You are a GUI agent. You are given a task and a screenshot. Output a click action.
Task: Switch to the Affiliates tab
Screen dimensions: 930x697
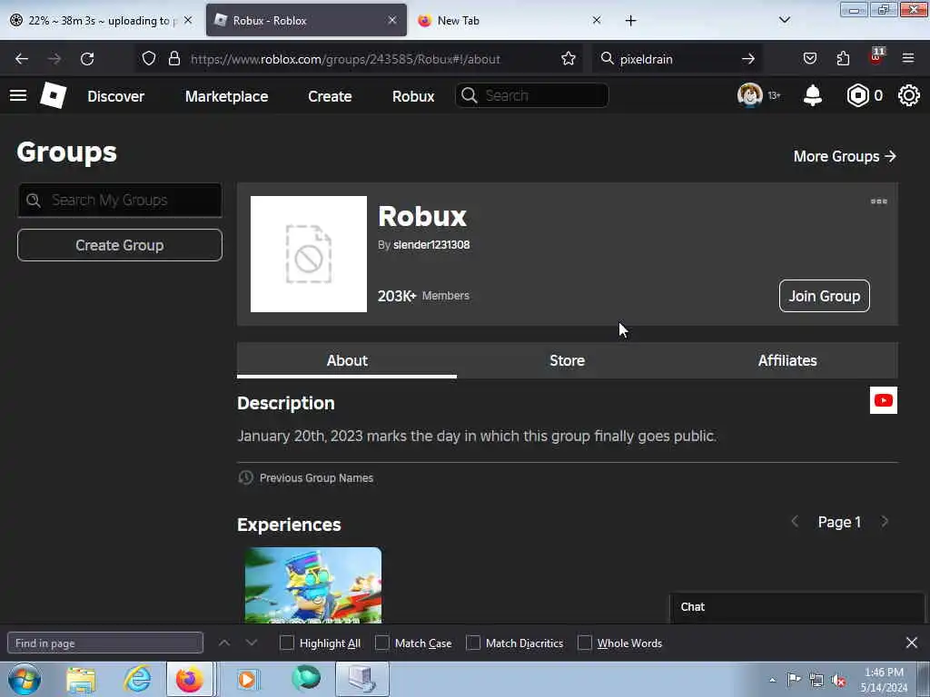787,360
